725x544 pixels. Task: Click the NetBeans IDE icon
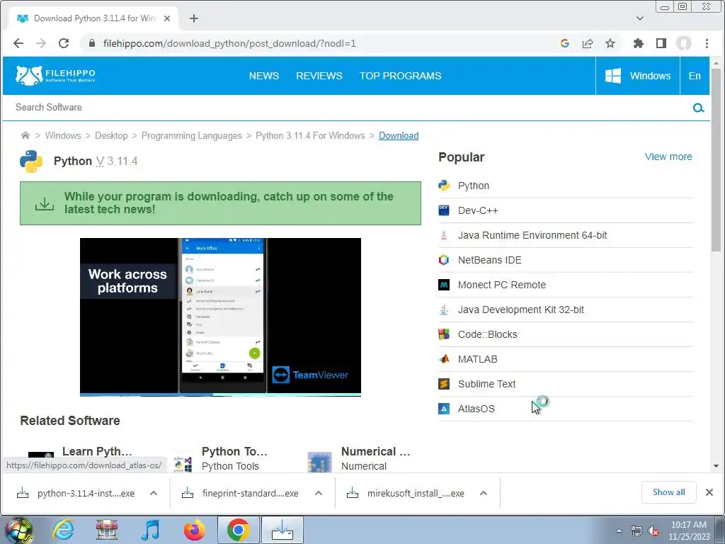444,260
